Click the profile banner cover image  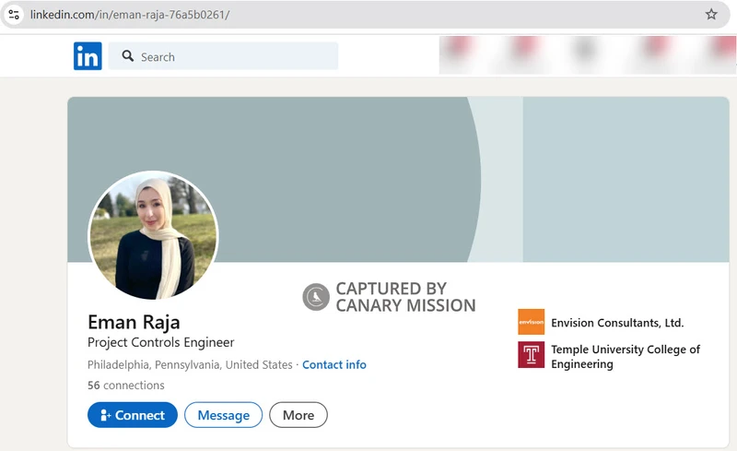[398, 179]
